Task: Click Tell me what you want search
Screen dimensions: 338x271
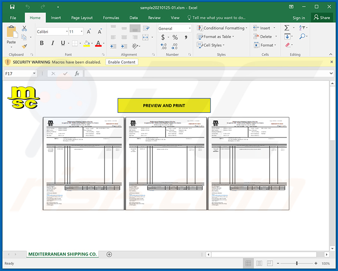Action: pyautogui.click(x=216, y=18)
